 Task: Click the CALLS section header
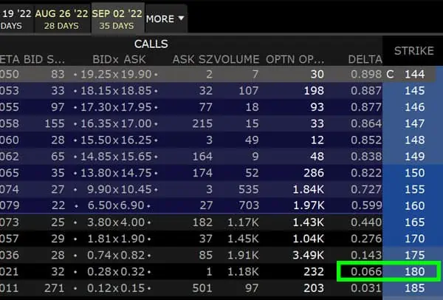151,44
